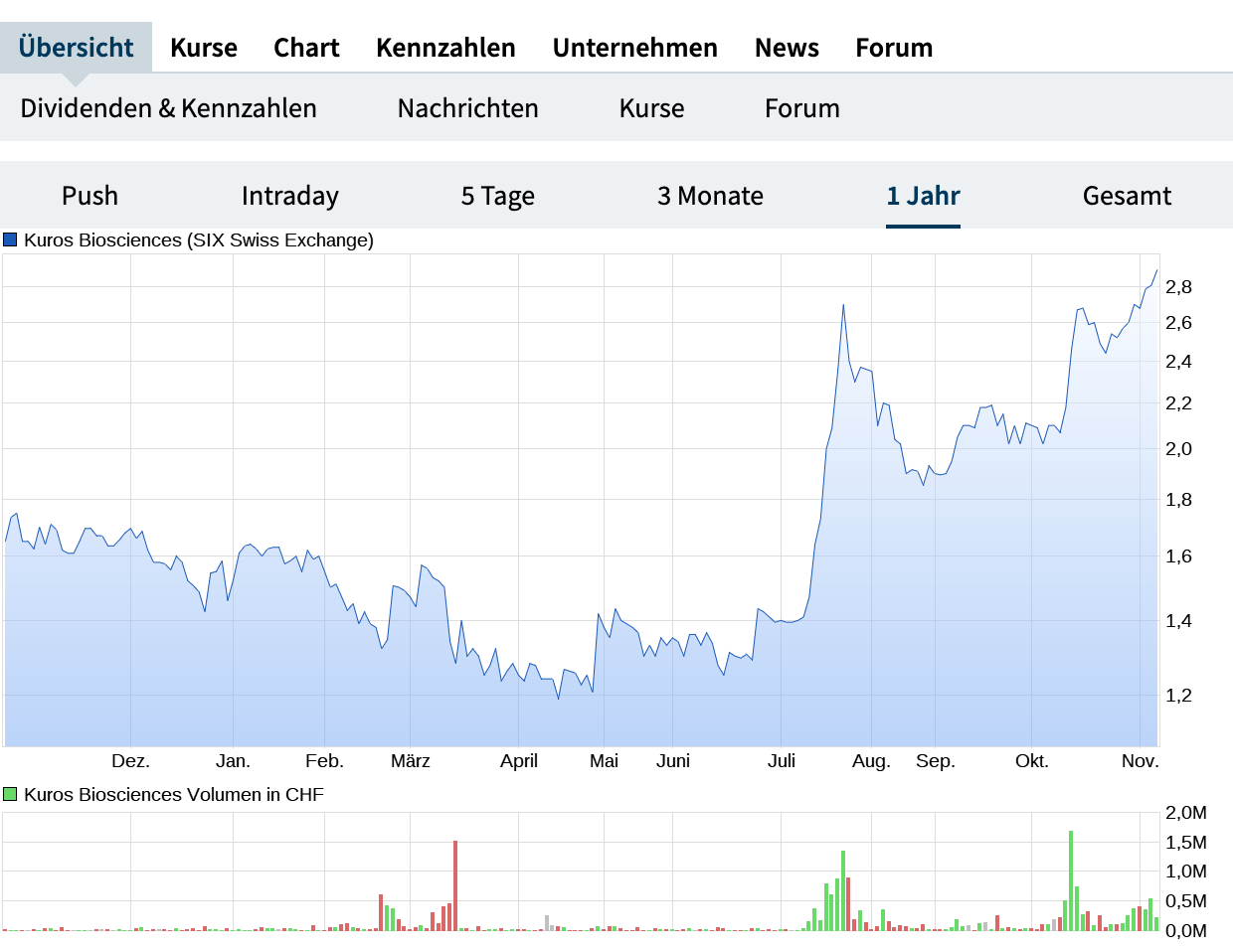Open the Nachrichten submenu link
This screenshot has width=1233, height=951.
pos(467,108)
